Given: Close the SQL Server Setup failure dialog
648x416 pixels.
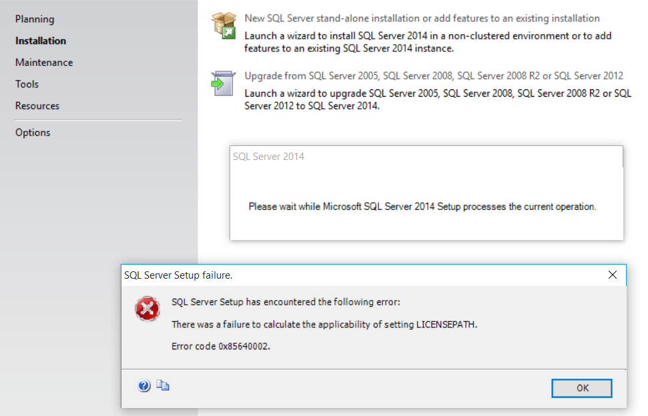Looking at the screenshot, I should click(613, 274).
